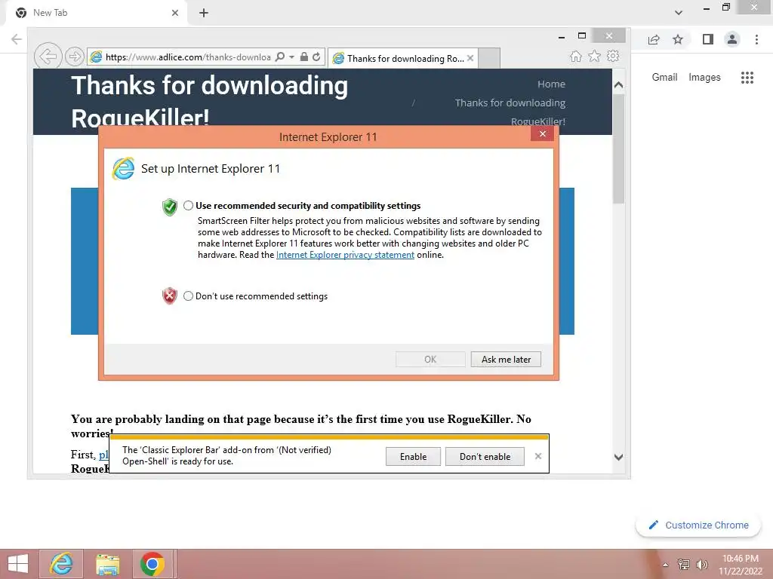773x579 pixels.
Task: Close the 'Thanks for downloading Ro...' tab
Action: point(470,58)
